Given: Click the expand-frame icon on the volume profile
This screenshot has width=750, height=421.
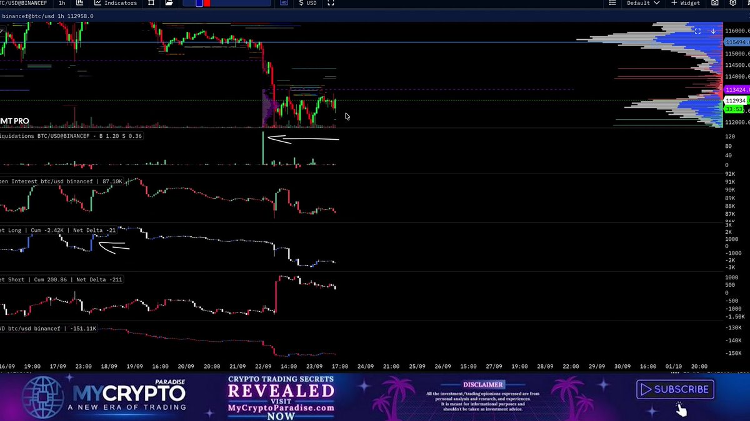Looking at the screenshot, I should click(x=697, y=31).
